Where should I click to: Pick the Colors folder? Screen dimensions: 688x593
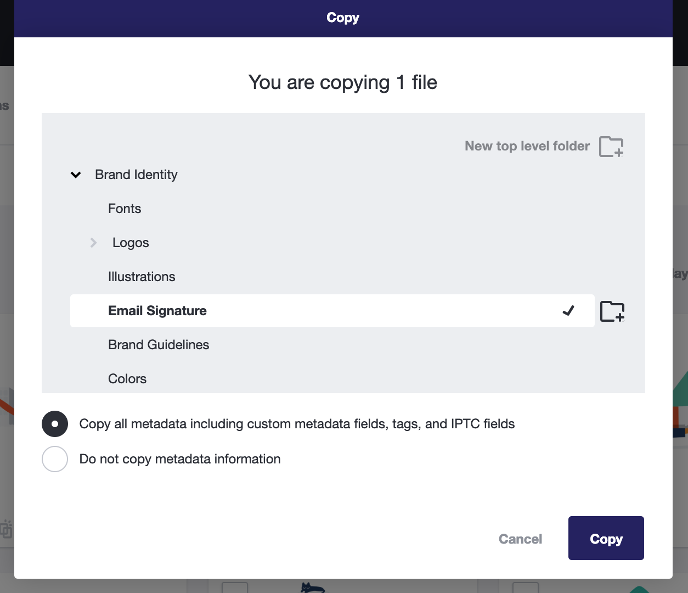[x=127, y=379]
